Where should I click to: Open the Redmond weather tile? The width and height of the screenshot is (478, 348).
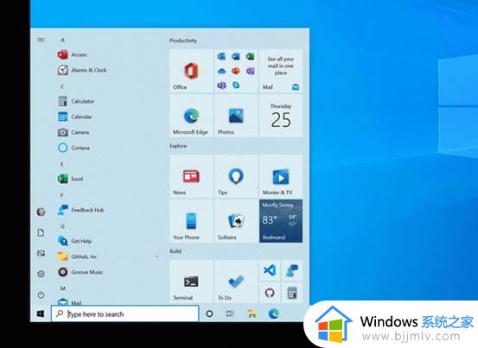[281, 221]
